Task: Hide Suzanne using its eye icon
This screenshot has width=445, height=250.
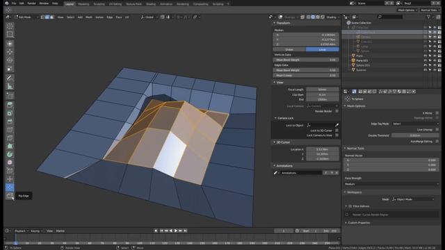Action: point(435,70)
